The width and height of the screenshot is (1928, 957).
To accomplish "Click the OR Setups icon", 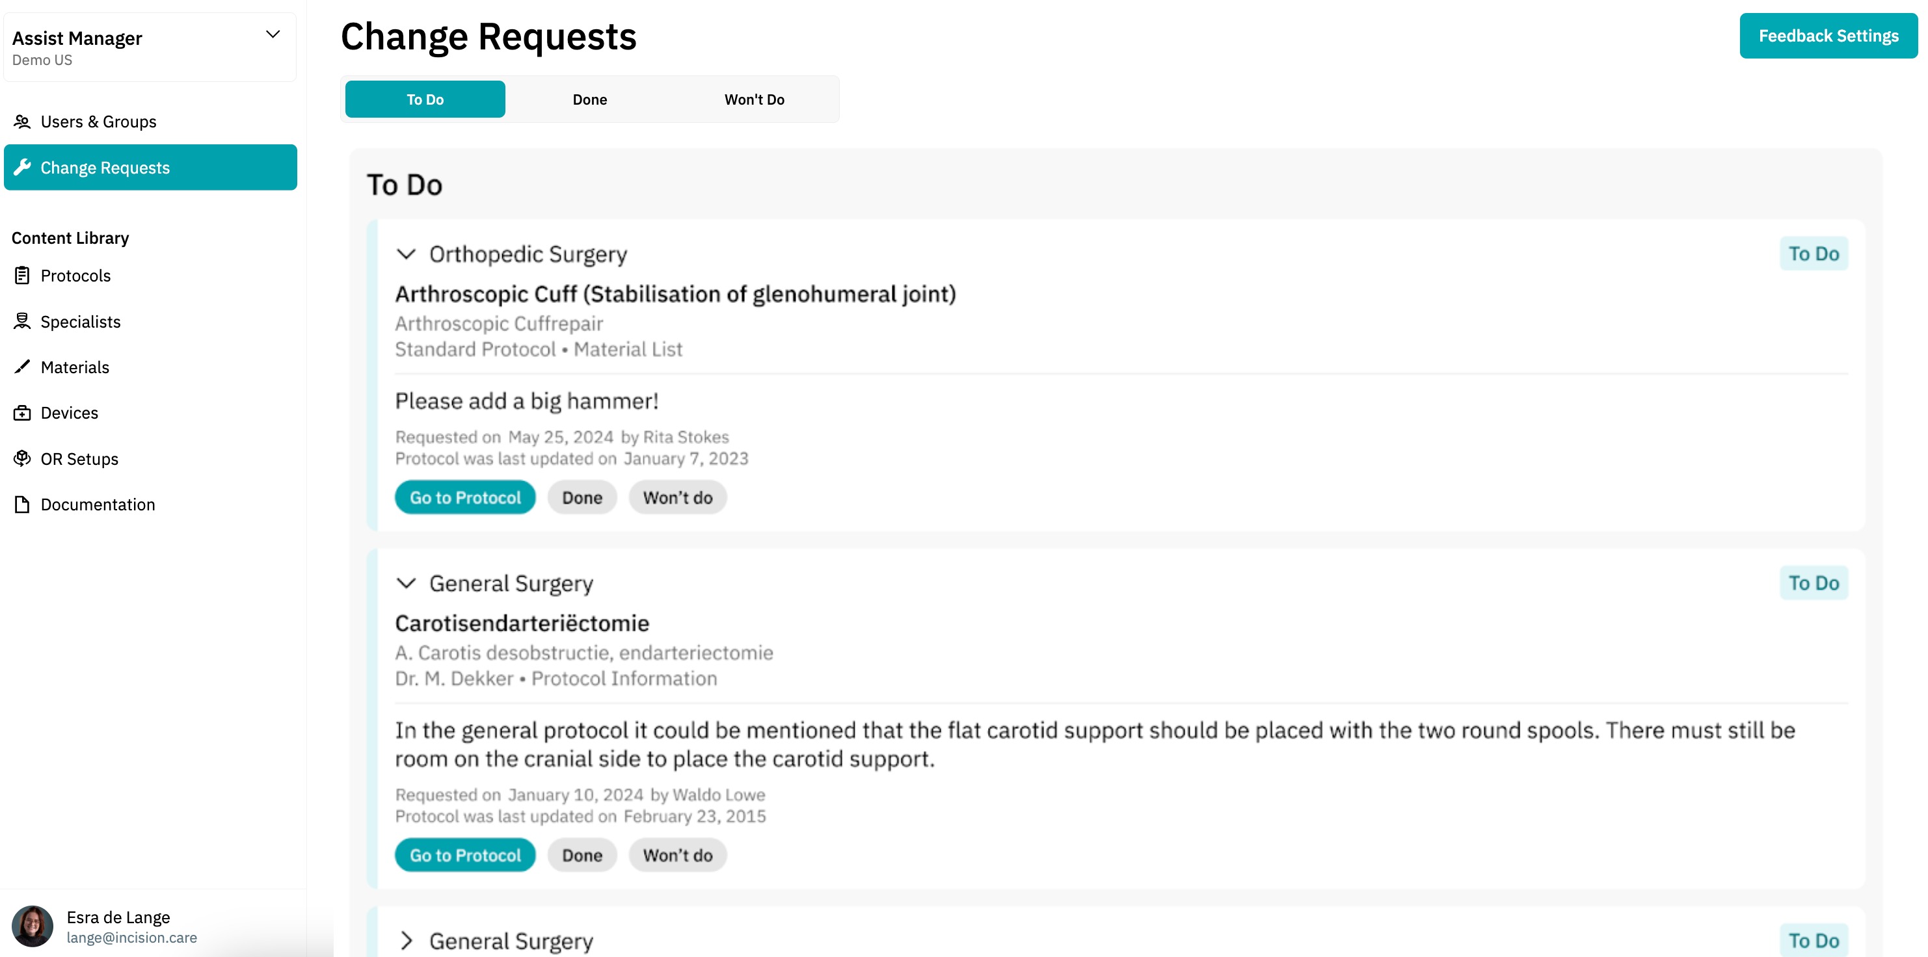I will coord(23,458).
